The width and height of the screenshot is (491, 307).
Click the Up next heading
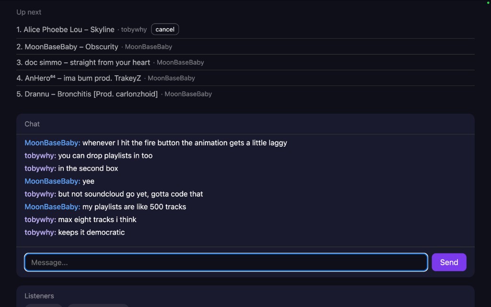29,12
